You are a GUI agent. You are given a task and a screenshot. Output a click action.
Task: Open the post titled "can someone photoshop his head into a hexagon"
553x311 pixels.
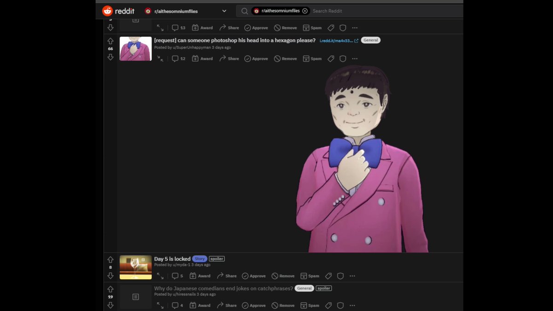pos(235,41)
